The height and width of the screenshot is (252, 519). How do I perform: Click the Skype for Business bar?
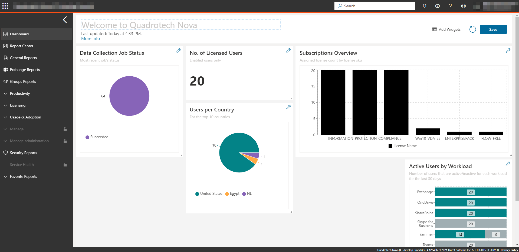click(x=471, y=224)
